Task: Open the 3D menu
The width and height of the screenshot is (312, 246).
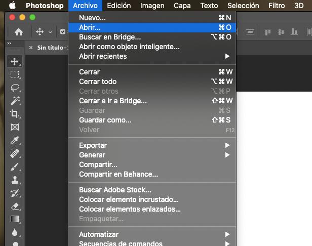Action: (299, 6)
